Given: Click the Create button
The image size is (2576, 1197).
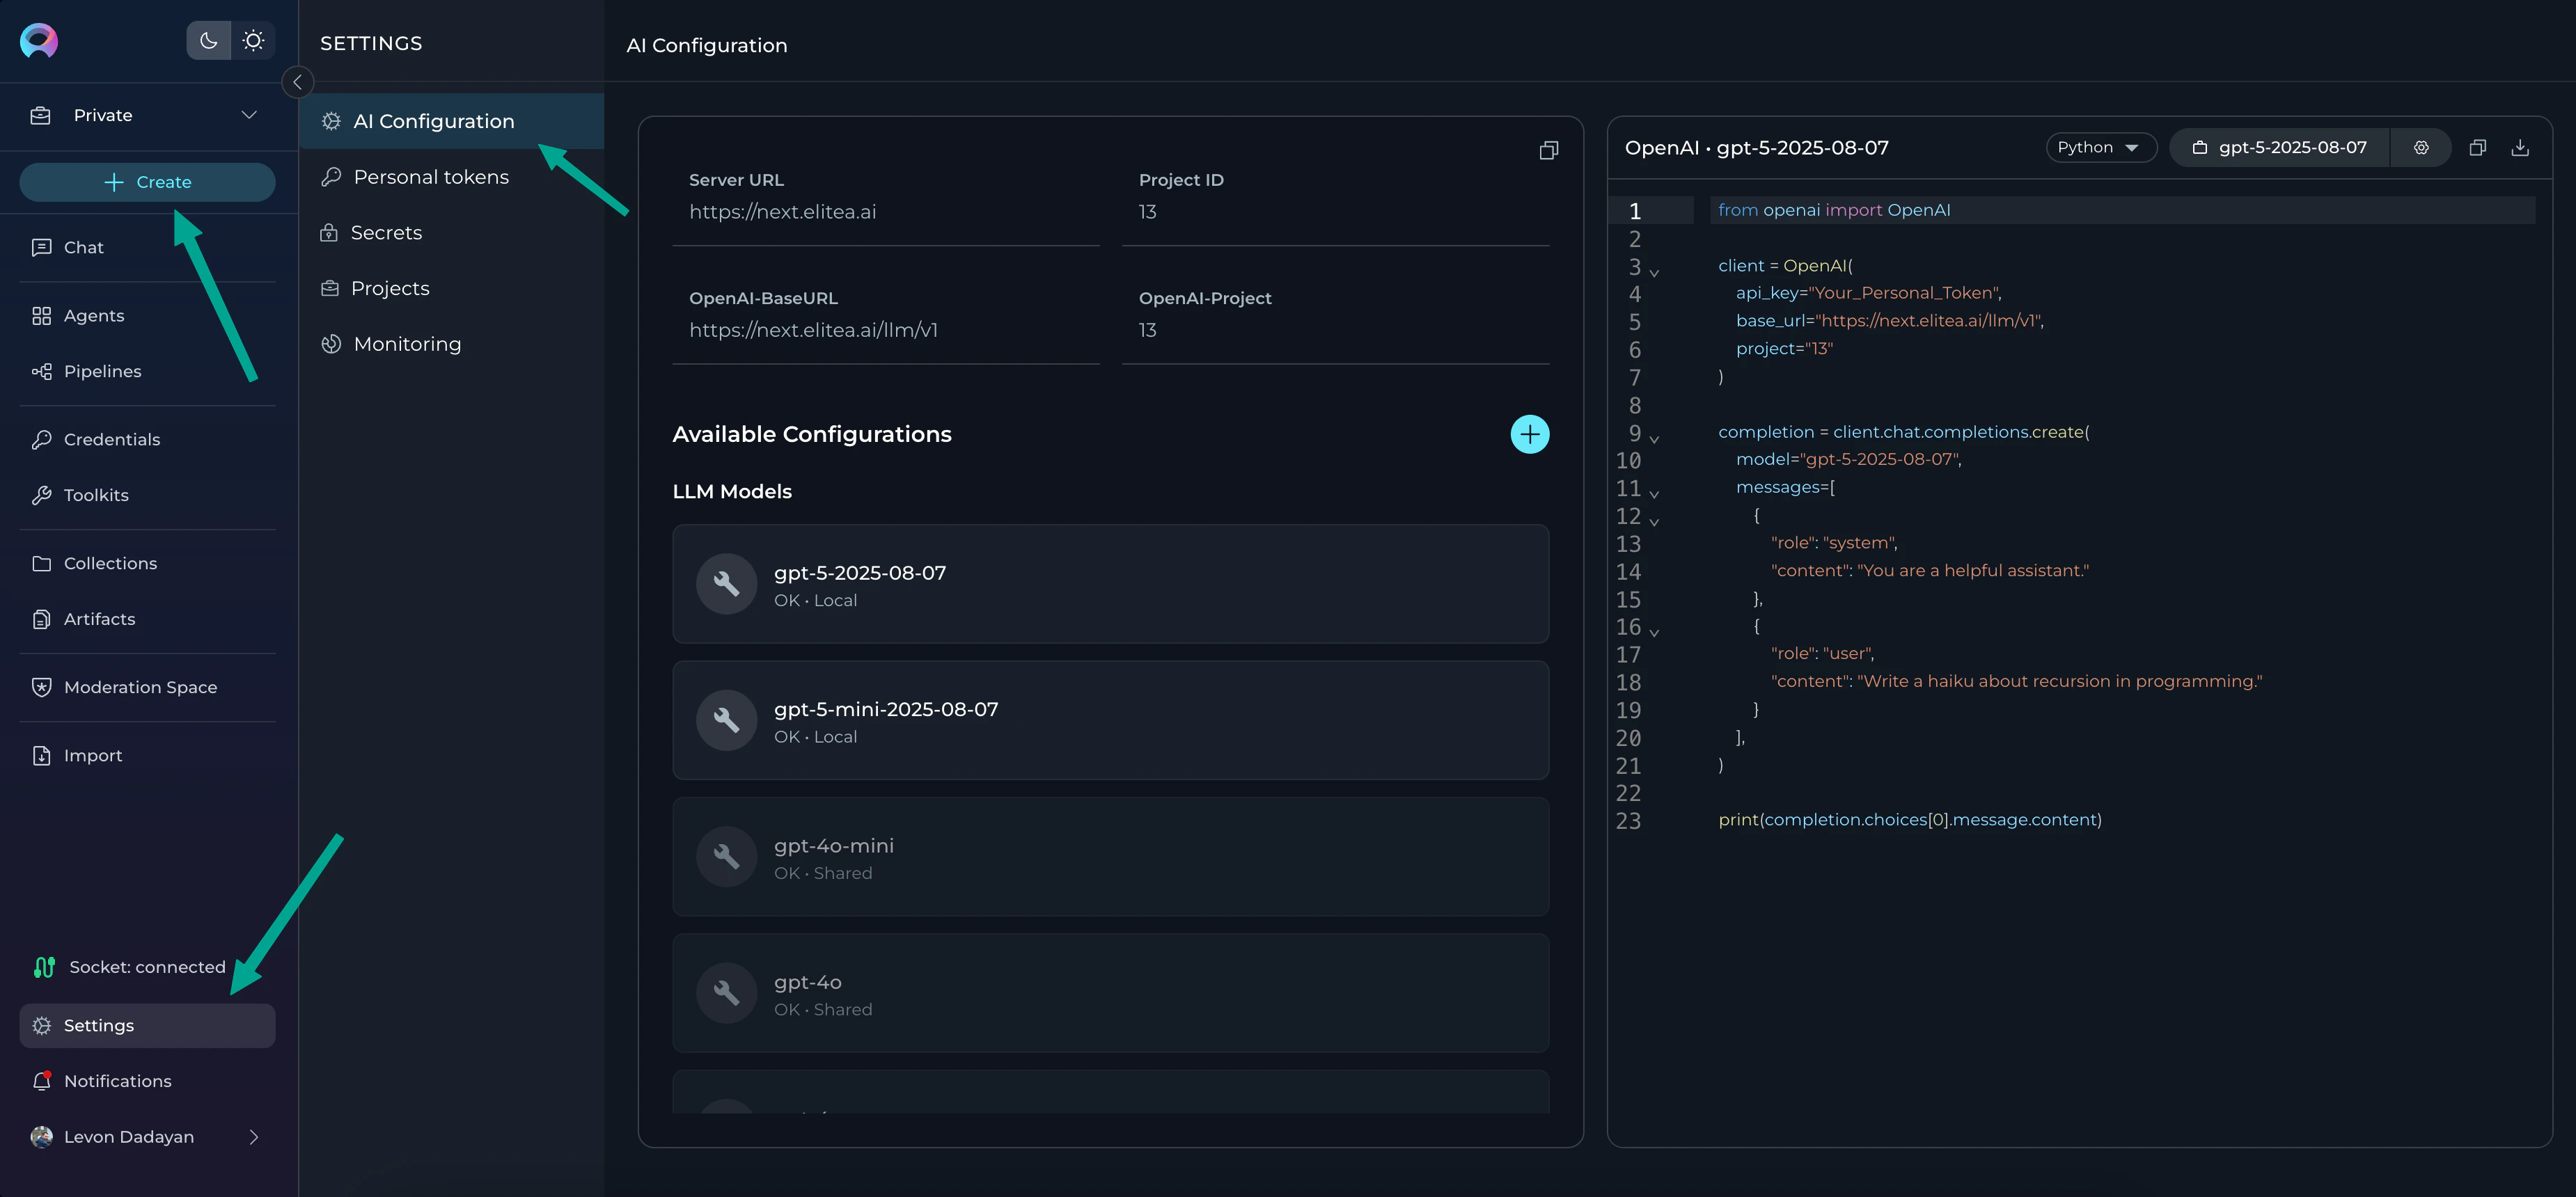Looking at the screenshot, I should tap(147, 182).
